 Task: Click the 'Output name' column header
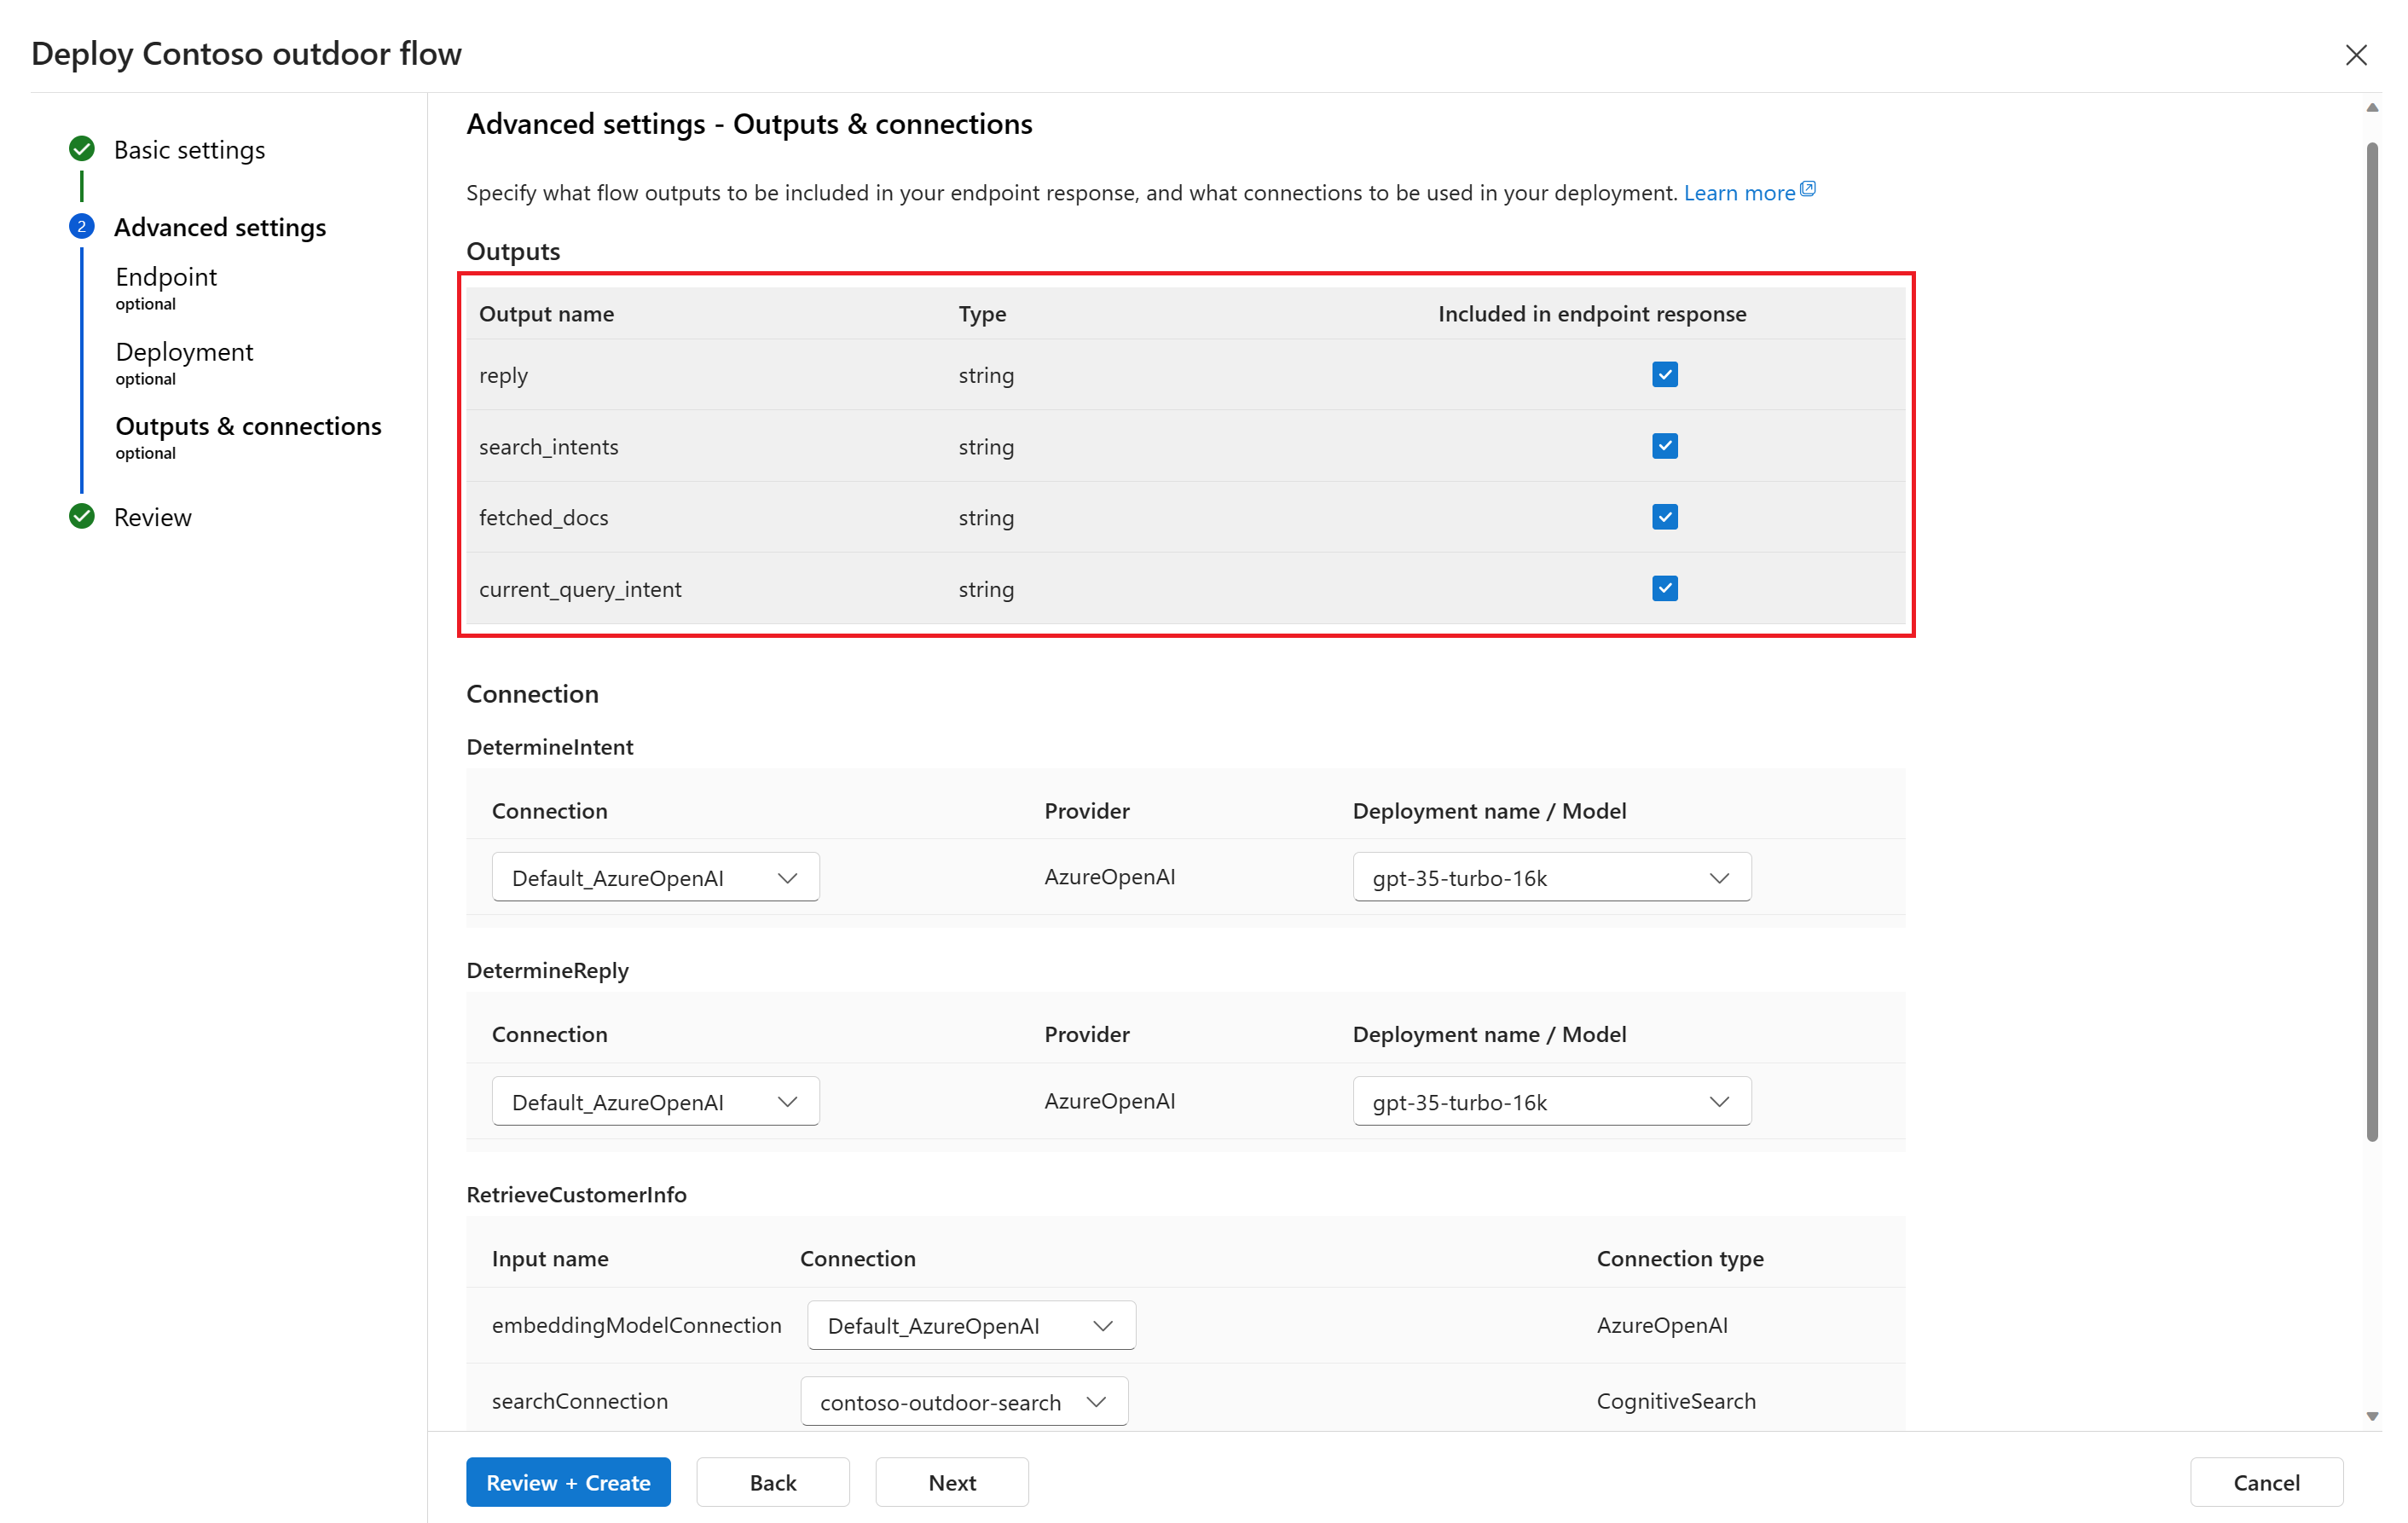point(546,314)
